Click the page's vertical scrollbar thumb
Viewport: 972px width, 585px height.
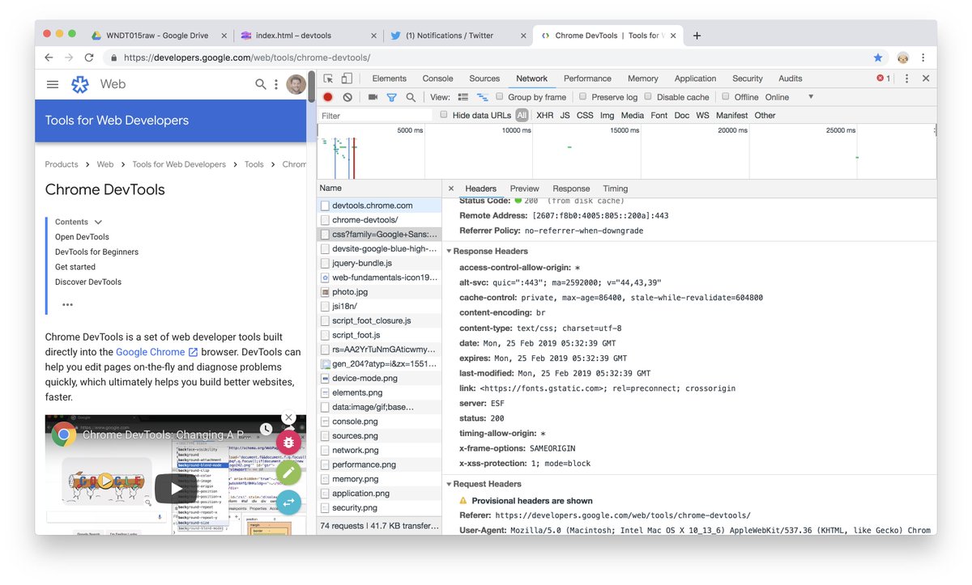311,87
